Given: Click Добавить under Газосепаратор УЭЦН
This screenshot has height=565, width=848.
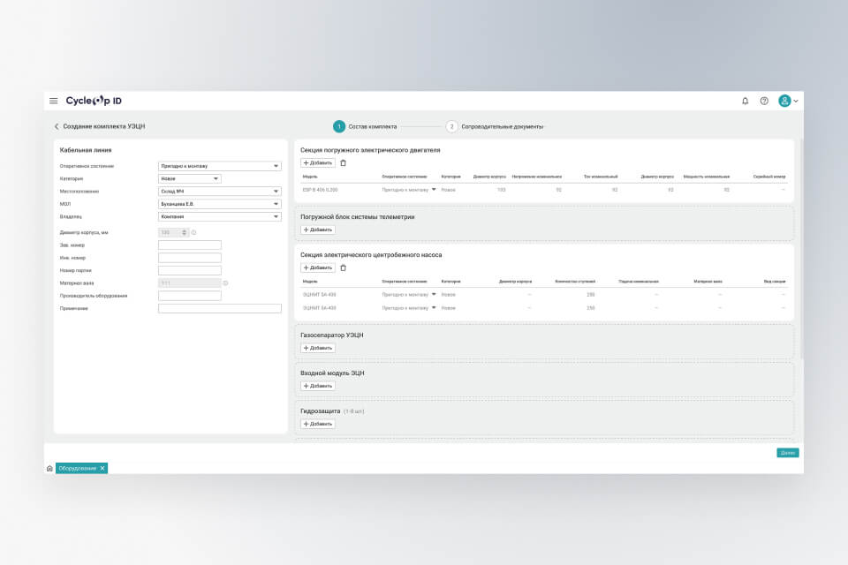Looking at the screenshot, I should tap(317, 348).
